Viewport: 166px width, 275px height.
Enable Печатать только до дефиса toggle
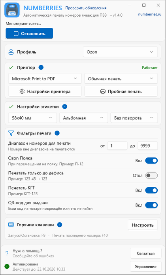click(x=151, y=175)
